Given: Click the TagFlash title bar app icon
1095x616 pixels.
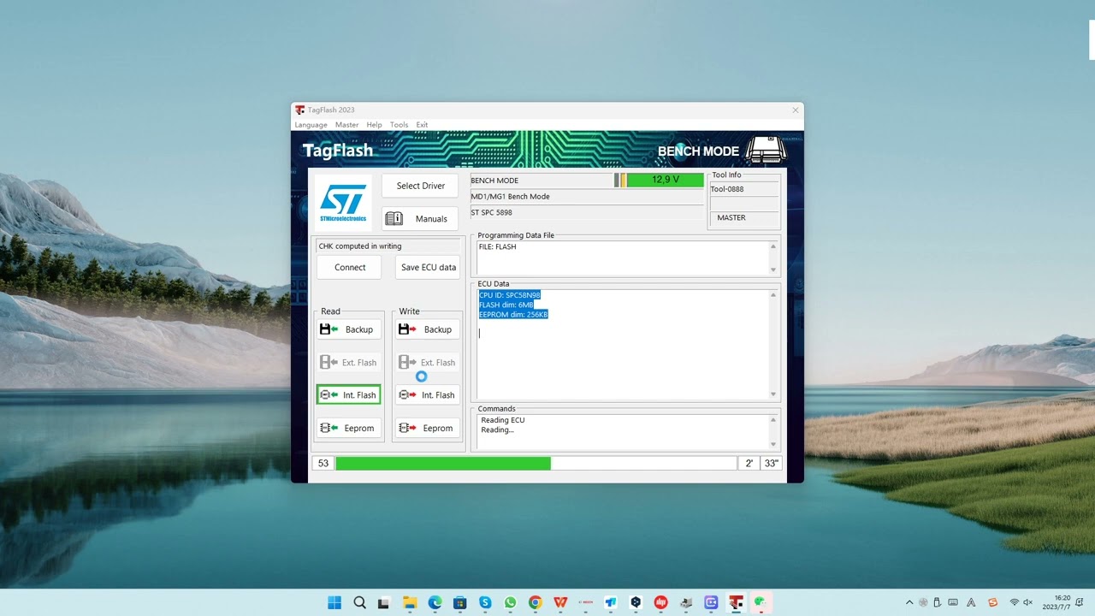Looking at the screenshot, I should 299,110.
